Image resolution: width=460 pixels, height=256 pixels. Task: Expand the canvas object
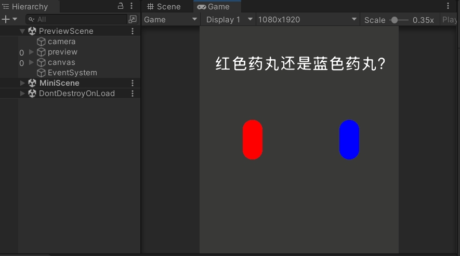pos(31,62)
